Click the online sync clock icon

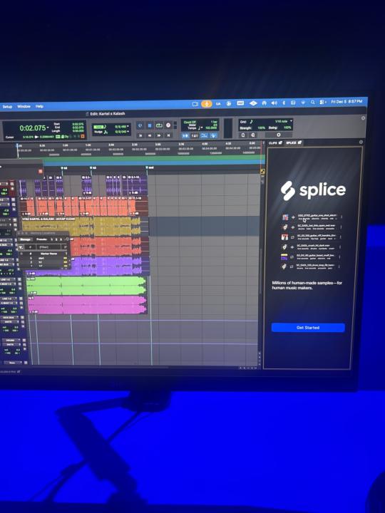coord(140,125)
